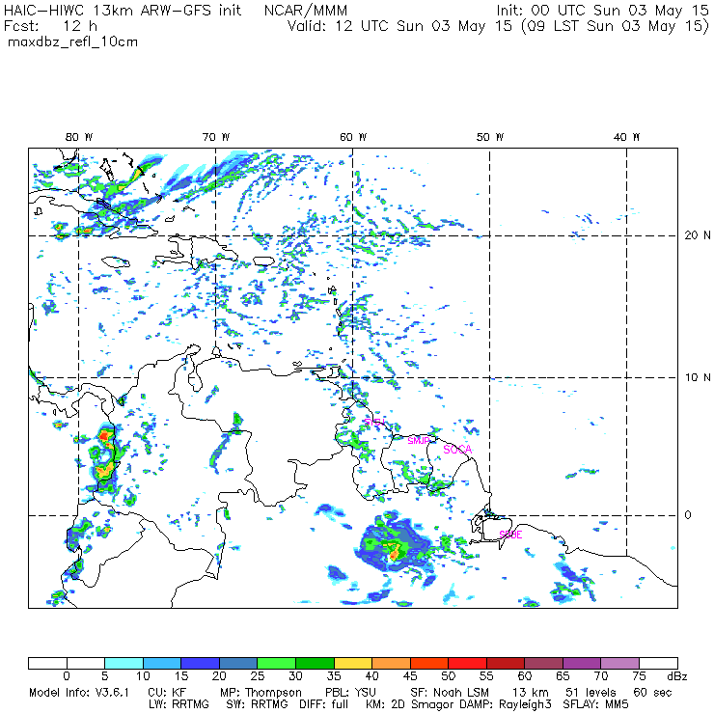The width and height of the screenshot is (714, 714).
Task: Click the 'PBL: YSU' scheme text
Action: (350, 693)
